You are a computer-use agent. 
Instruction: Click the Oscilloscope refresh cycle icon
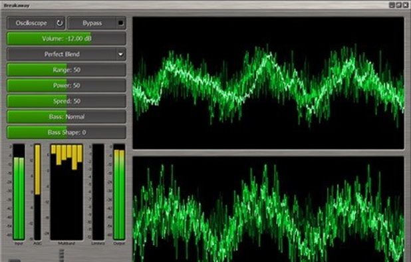[x=60, y=23]
